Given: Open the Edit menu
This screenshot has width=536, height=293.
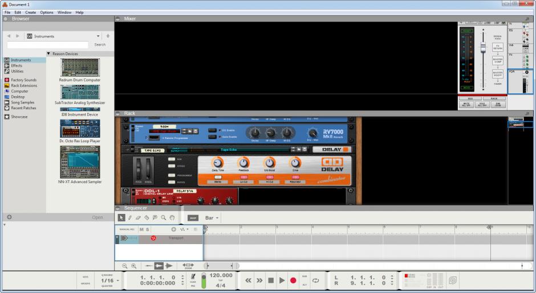Looking at the screenshot, I should [18, 13].
